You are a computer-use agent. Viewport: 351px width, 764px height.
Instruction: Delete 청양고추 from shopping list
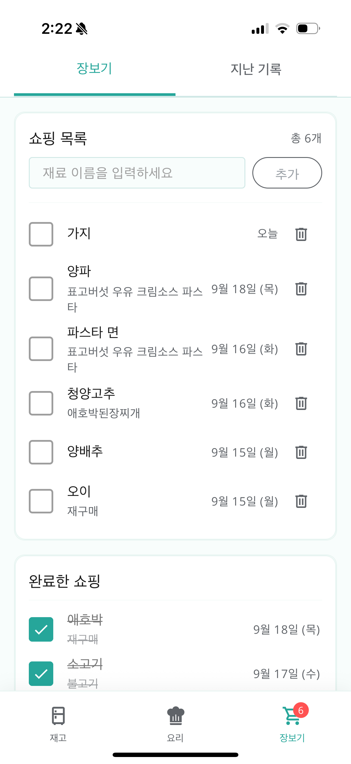[301, 403]
